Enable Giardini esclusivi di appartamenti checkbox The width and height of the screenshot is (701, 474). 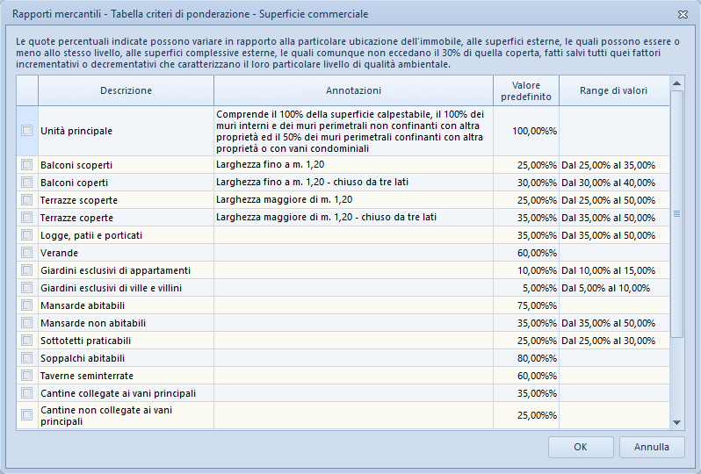27,269
